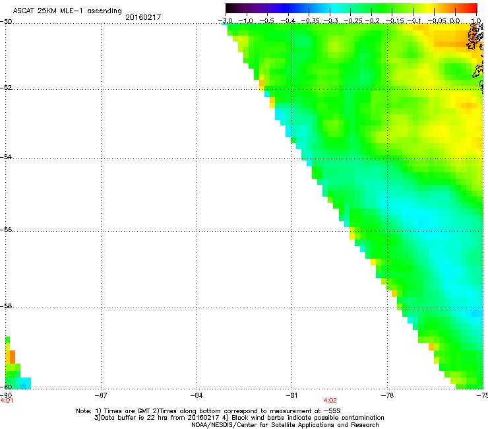Viewport: 488px width, 429px height.
Task: Pick the cyan section of the color bar
Action: (333, 8)
